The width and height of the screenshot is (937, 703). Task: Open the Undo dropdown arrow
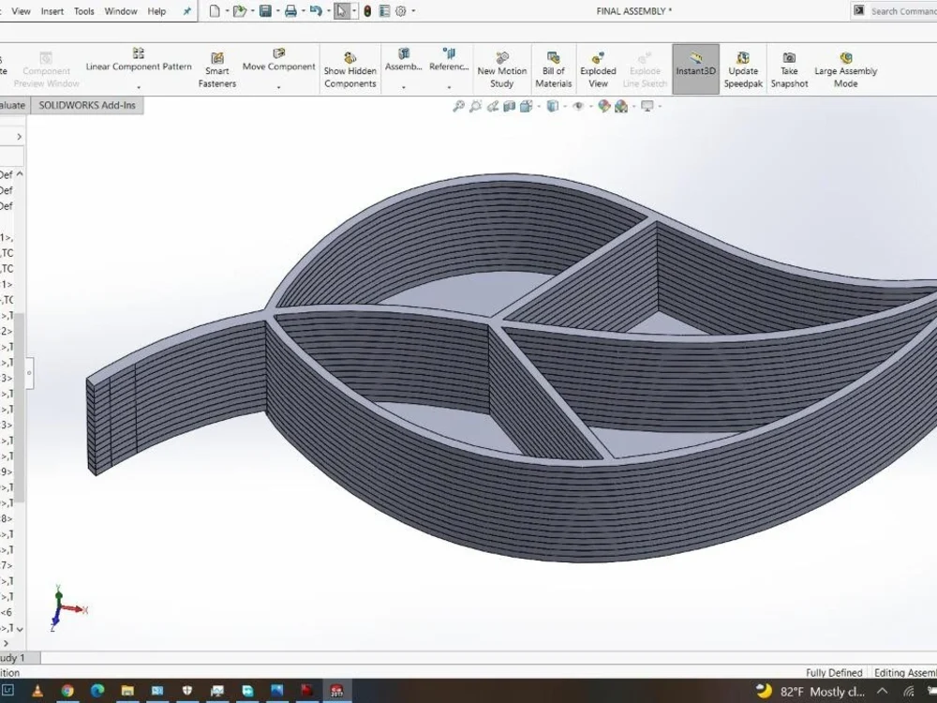[329, 10]
